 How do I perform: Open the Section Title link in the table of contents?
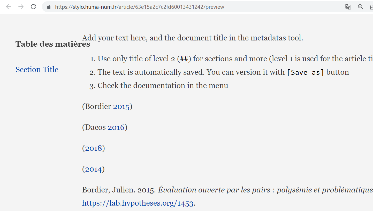coord(37,69)
